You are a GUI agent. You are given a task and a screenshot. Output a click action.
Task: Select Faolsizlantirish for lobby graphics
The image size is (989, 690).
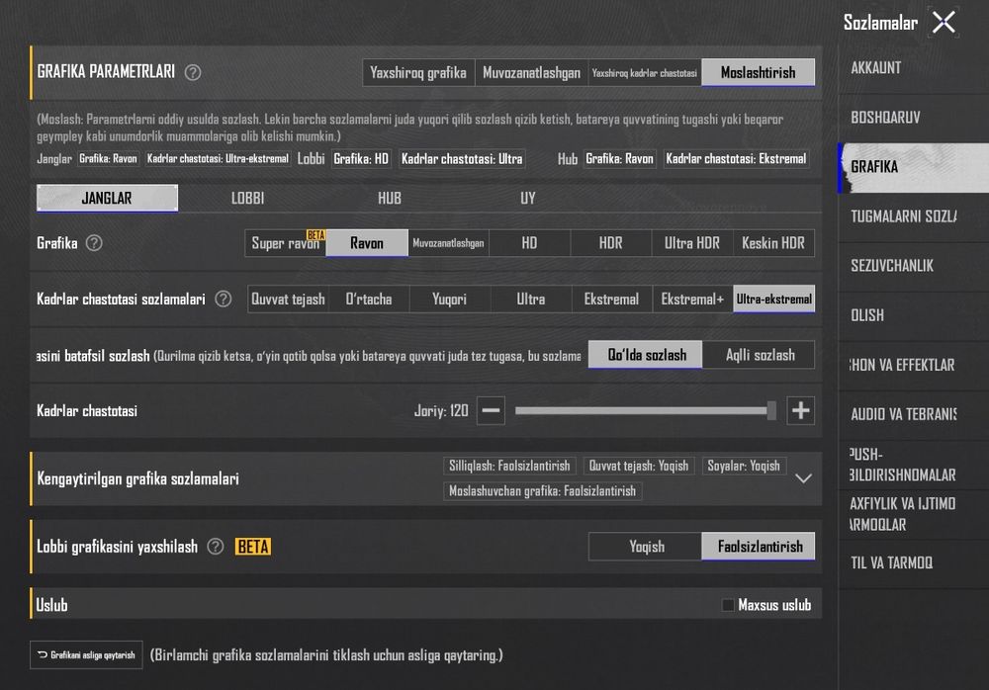(759, 547)
